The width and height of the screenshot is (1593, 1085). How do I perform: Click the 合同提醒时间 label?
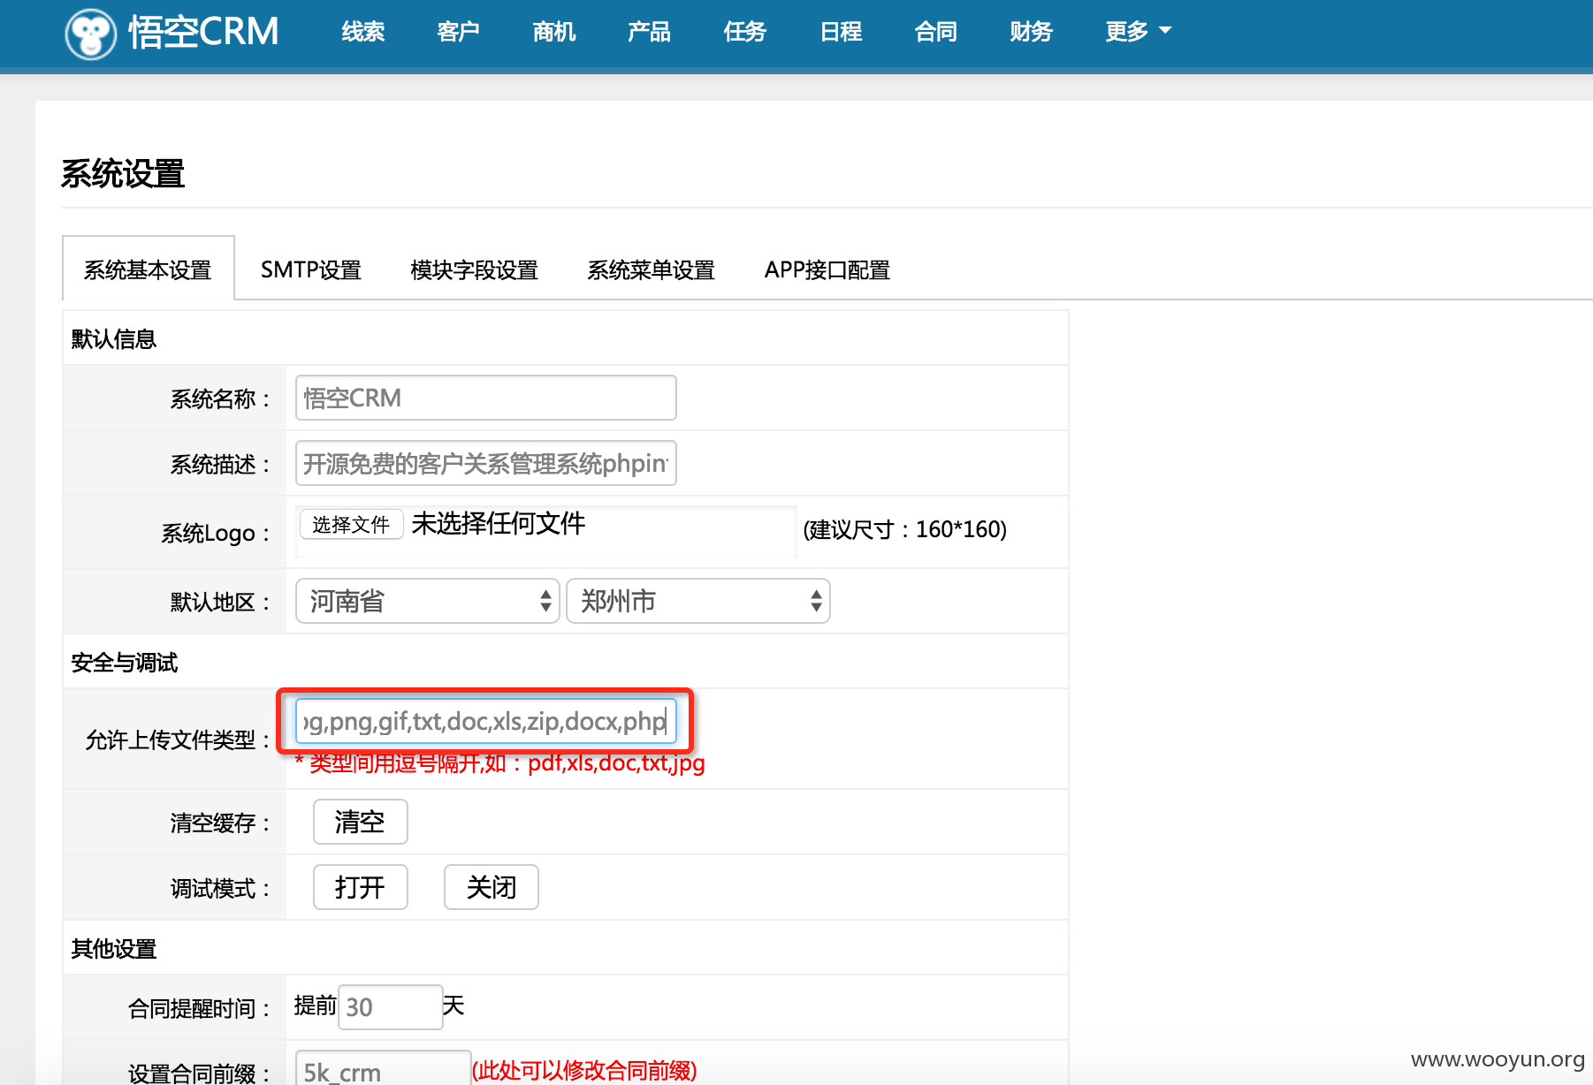click(199, 1008)
